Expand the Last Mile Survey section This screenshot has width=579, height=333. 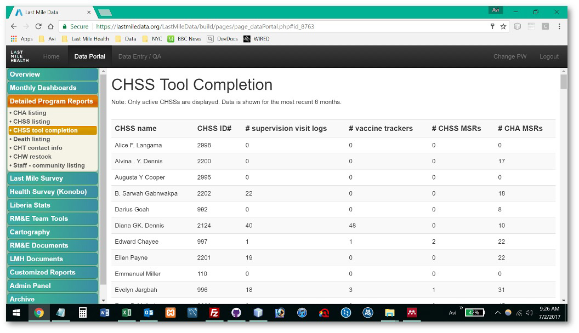click(53, 179)
